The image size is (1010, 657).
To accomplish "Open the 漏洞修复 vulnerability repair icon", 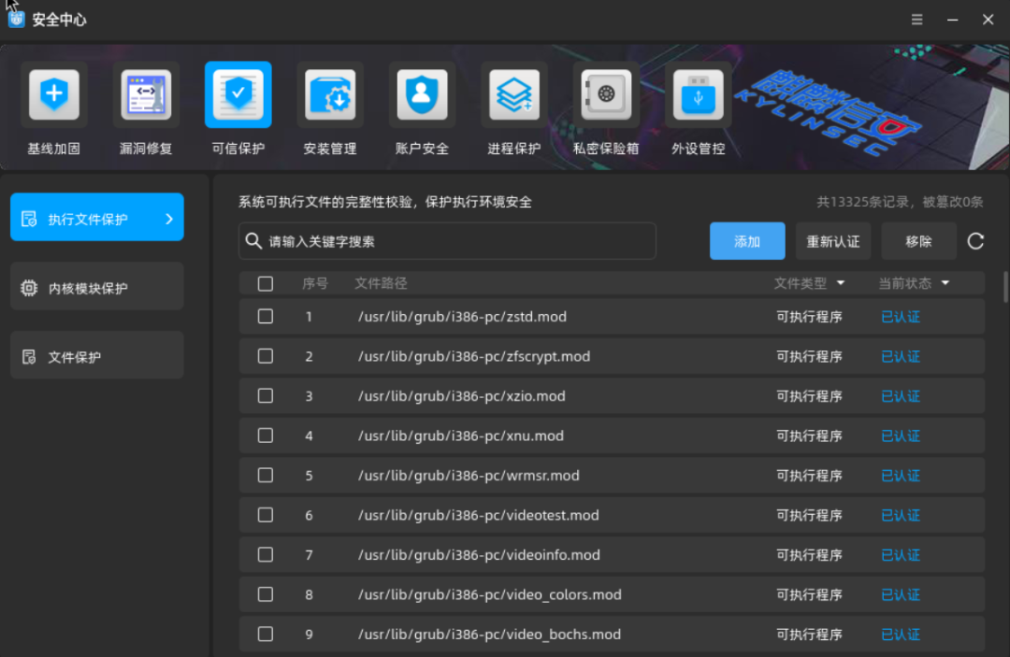I will pyautogui.click(x=146, y=95).
